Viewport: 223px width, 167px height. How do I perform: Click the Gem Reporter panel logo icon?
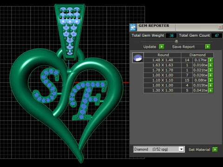[133, 27]
